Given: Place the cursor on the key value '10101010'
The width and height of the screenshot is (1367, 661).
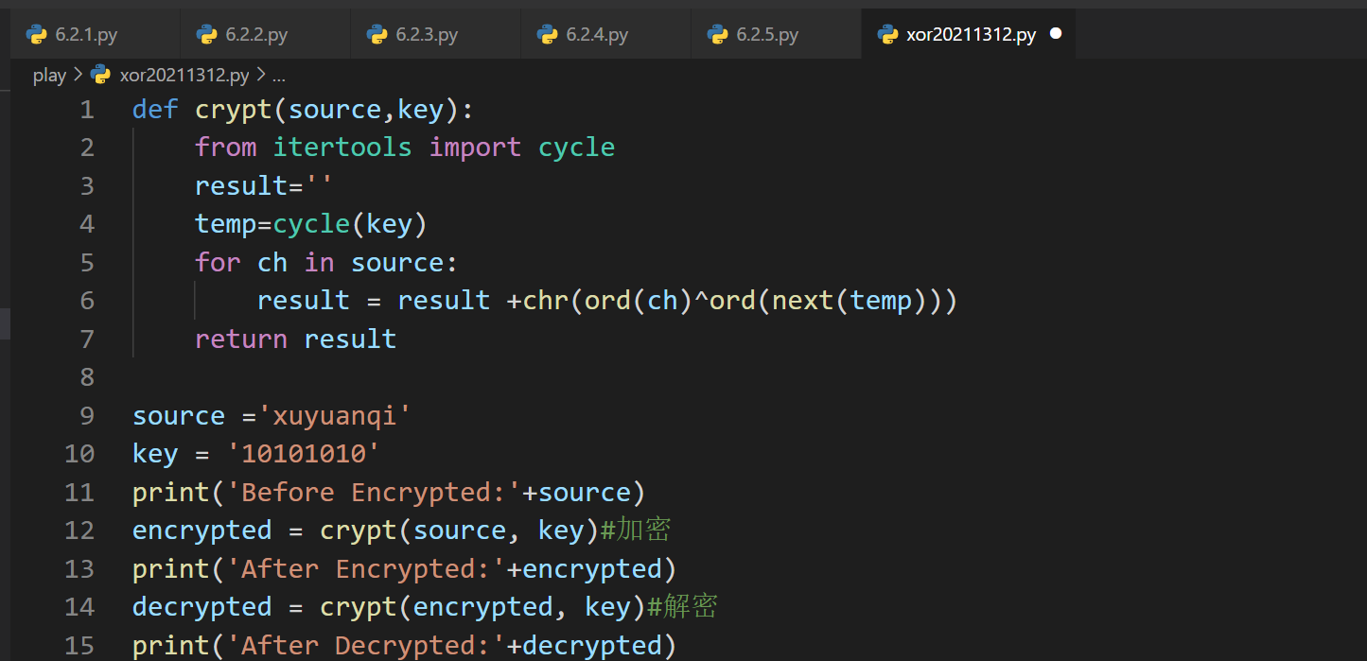Looking at the screenshot, I should 304,454.
